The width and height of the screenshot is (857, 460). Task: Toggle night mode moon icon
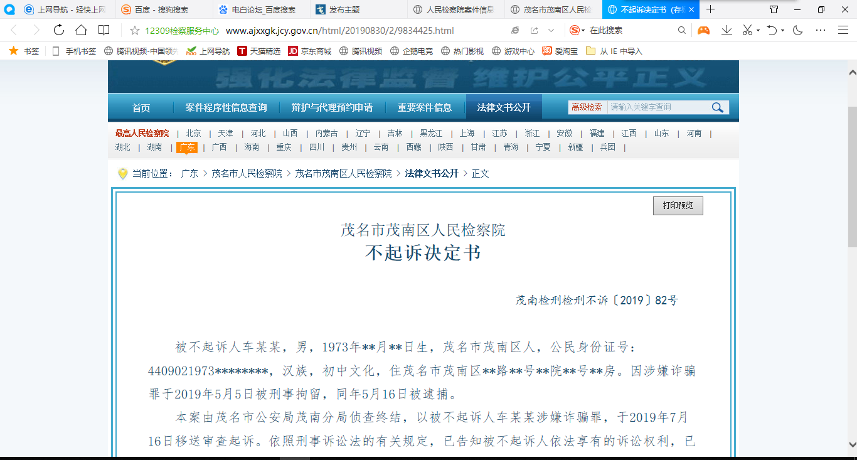click(798, 30)
